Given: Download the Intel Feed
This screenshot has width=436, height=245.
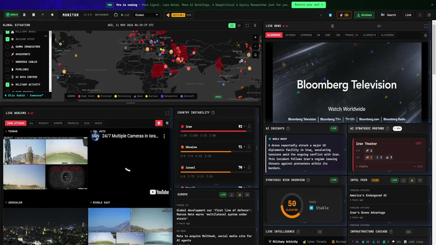Looking at the screenshot, I should tap(403, 180).
